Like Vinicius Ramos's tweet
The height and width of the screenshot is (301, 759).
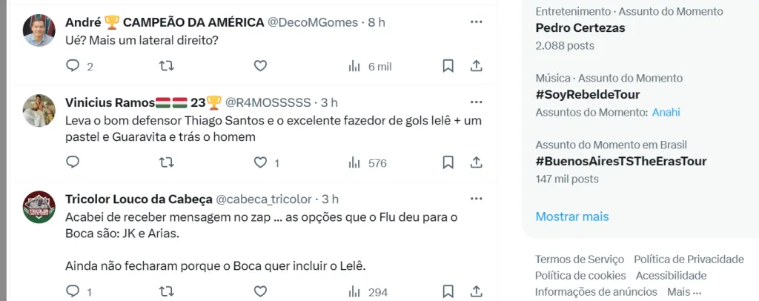260,162
